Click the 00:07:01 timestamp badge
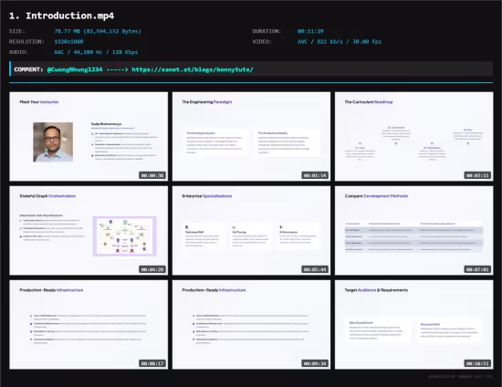The width and height of the screenshot is (502, 387). (477, 269)
